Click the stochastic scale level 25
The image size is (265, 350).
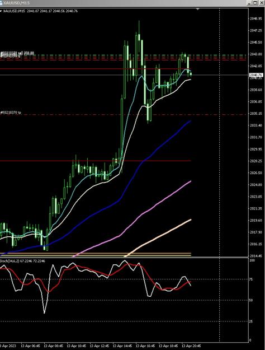[x=251, y=321]
